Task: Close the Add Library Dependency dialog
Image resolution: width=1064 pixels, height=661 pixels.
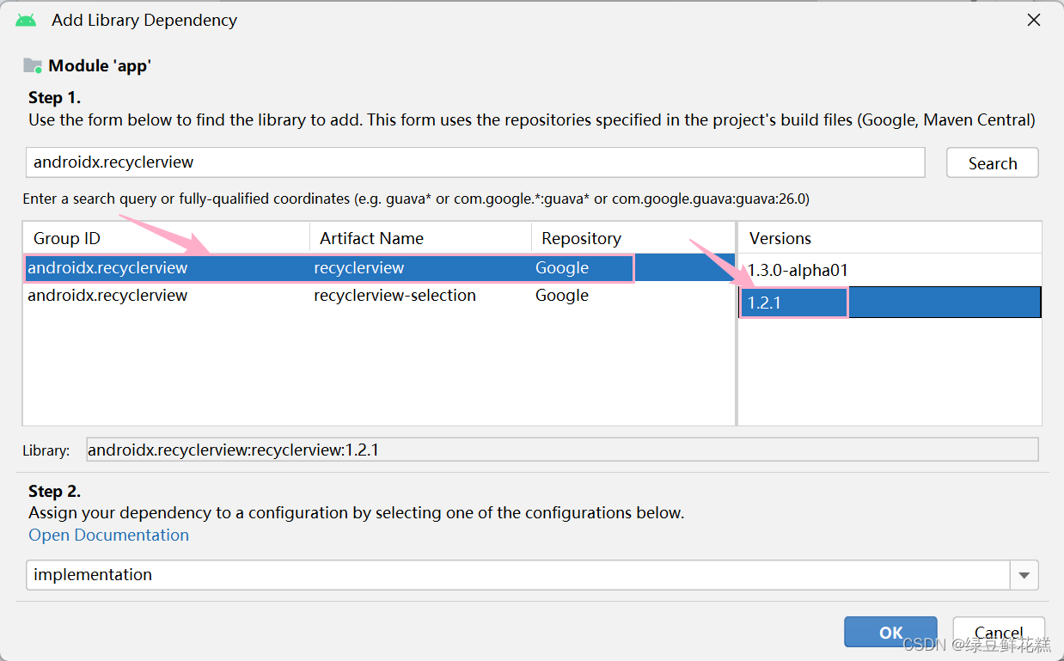Action: tap(1034, 20)
